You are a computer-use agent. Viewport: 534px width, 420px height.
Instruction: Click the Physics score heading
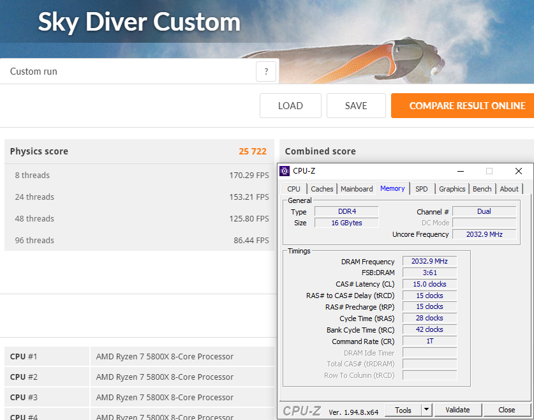tap(39, 151)
